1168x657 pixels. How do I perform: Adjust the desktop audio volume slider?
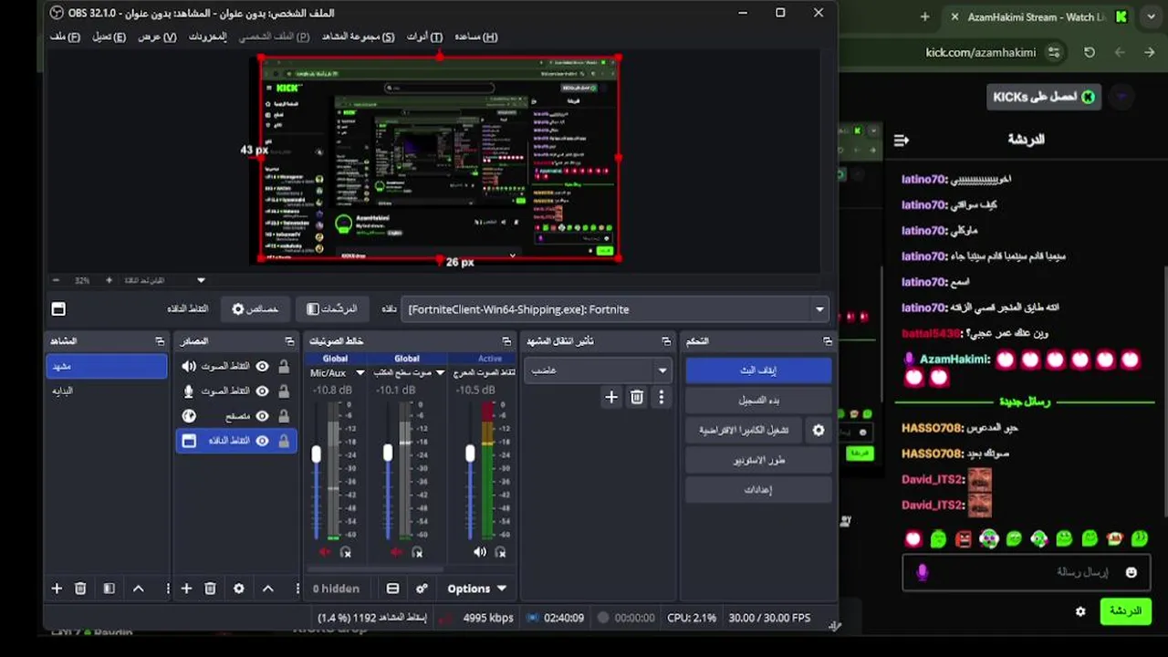coord(388,453)
